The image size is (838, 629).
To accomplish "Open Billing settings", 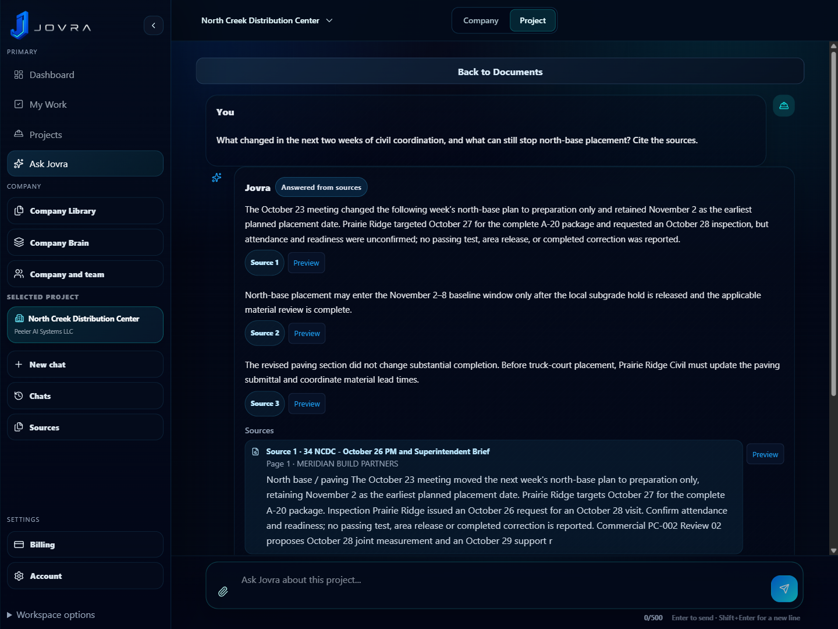I will (x=85, y=545).
